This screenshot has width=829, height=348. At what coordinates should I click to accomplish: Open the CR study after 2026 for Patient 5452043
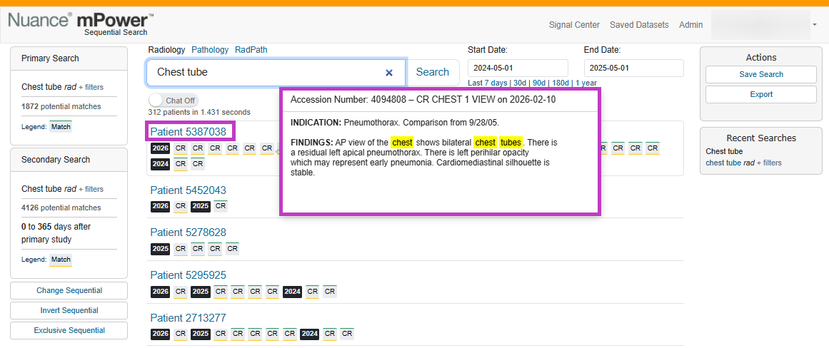(x=181, y=206)
